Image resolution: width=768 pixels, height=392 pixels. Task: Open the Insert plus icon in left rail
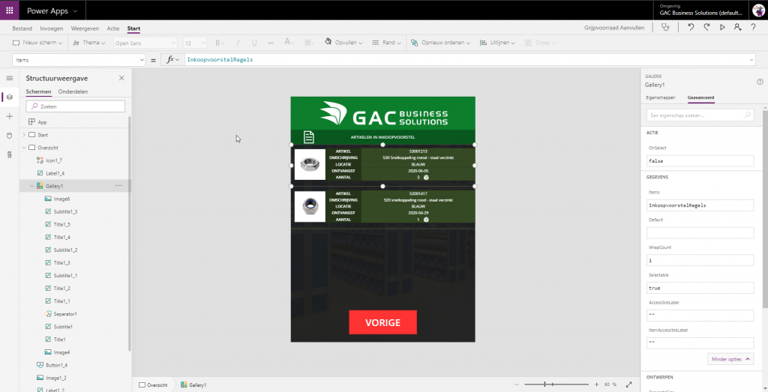(9, 116)
